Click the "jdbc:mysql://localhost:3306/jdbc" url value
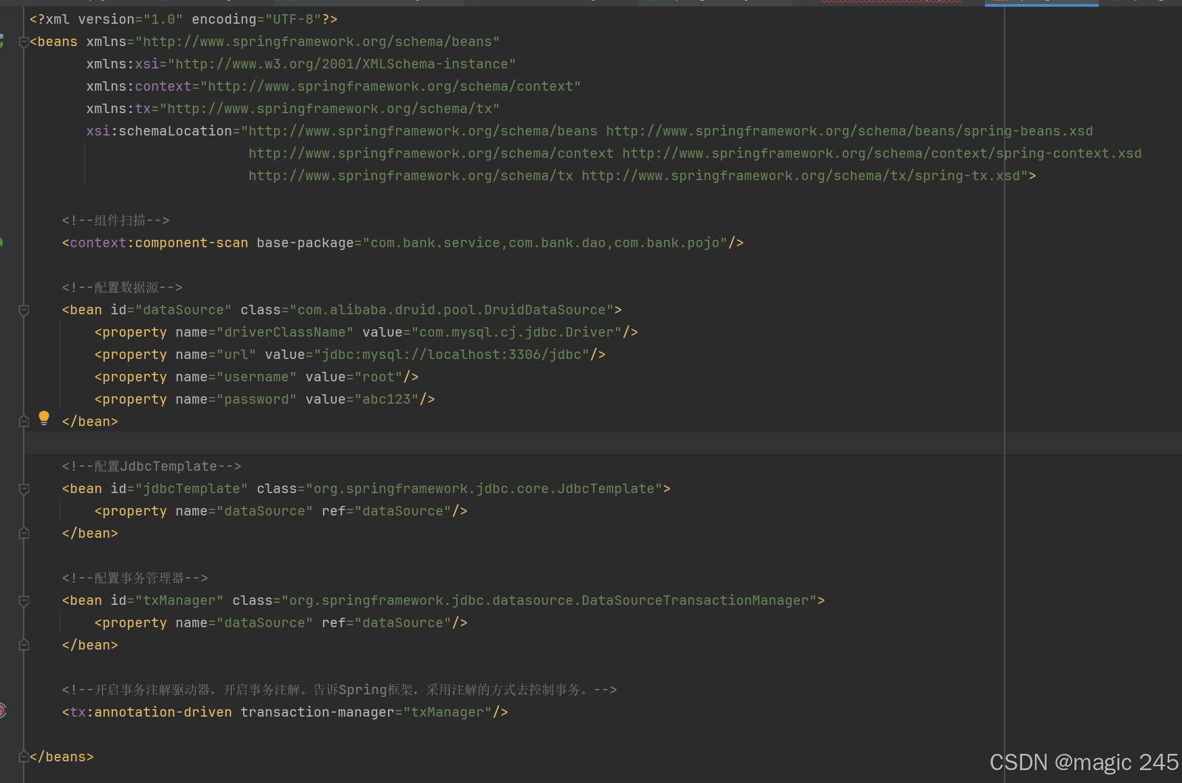The image size is (1182, 783). [452, 355]
